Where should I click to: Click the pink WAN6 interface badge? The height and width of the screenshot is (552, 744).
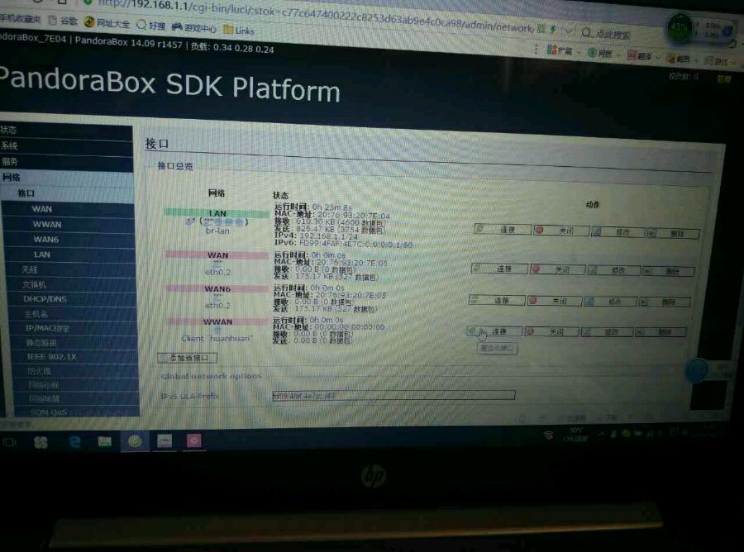(217, 288)
